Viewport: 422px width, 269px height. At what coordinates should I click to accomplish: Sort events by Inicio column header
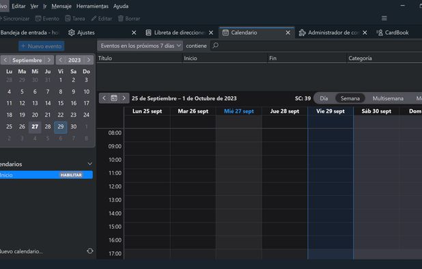click(225, 58)
